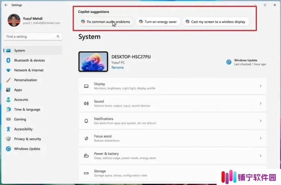Image resolution: width=281 pixels, height=185 pixels.
Task: Click the back arrow in Settings title bar
Action: tap(6, 5)
